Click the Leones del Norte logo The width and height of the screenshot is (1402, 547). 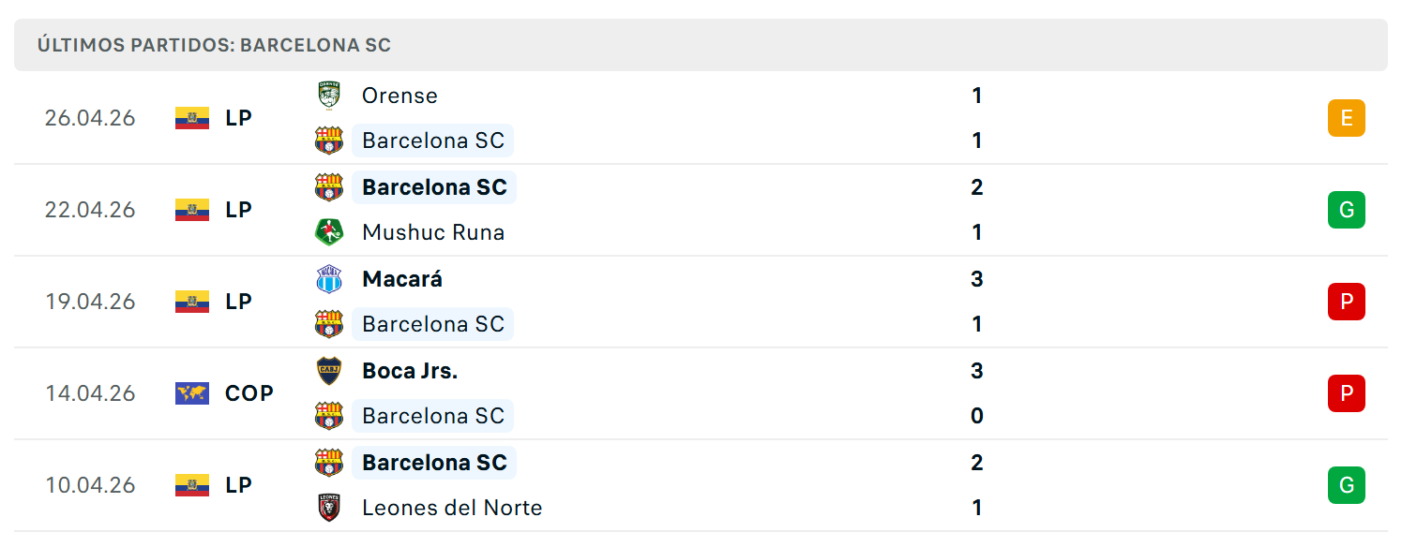click(329, 508)
